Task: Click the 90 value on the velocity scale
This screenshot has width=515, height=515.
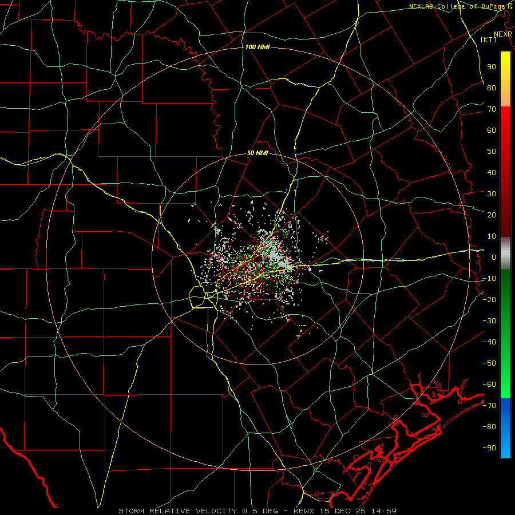Action: (492, 67)
